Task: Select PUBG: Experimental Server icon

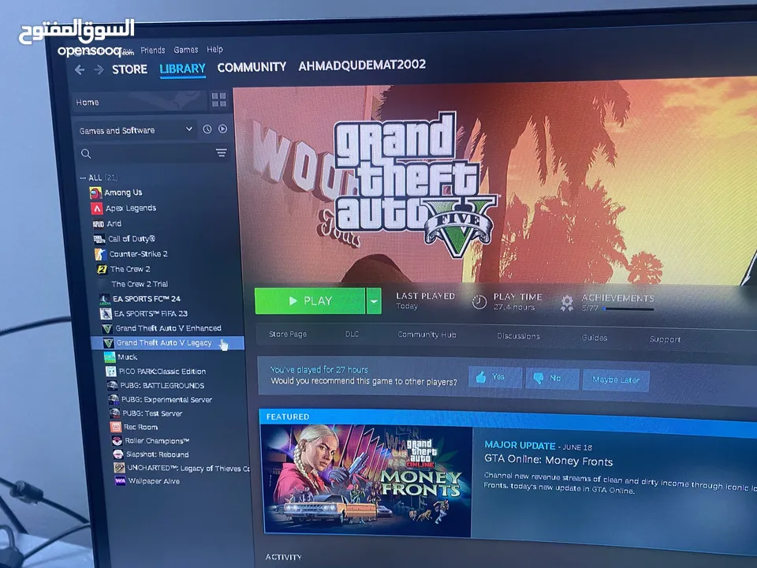Action: coord(114,399)
